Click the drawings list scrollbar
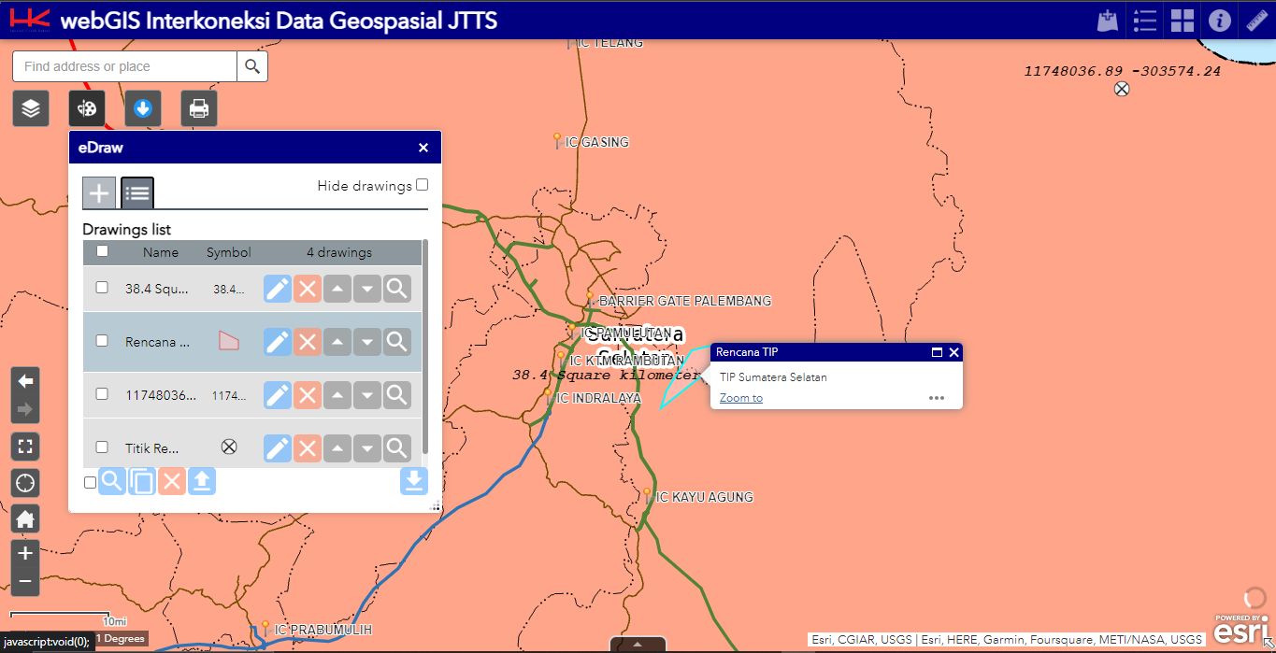 pyautogui.click(x=425, y=348)
